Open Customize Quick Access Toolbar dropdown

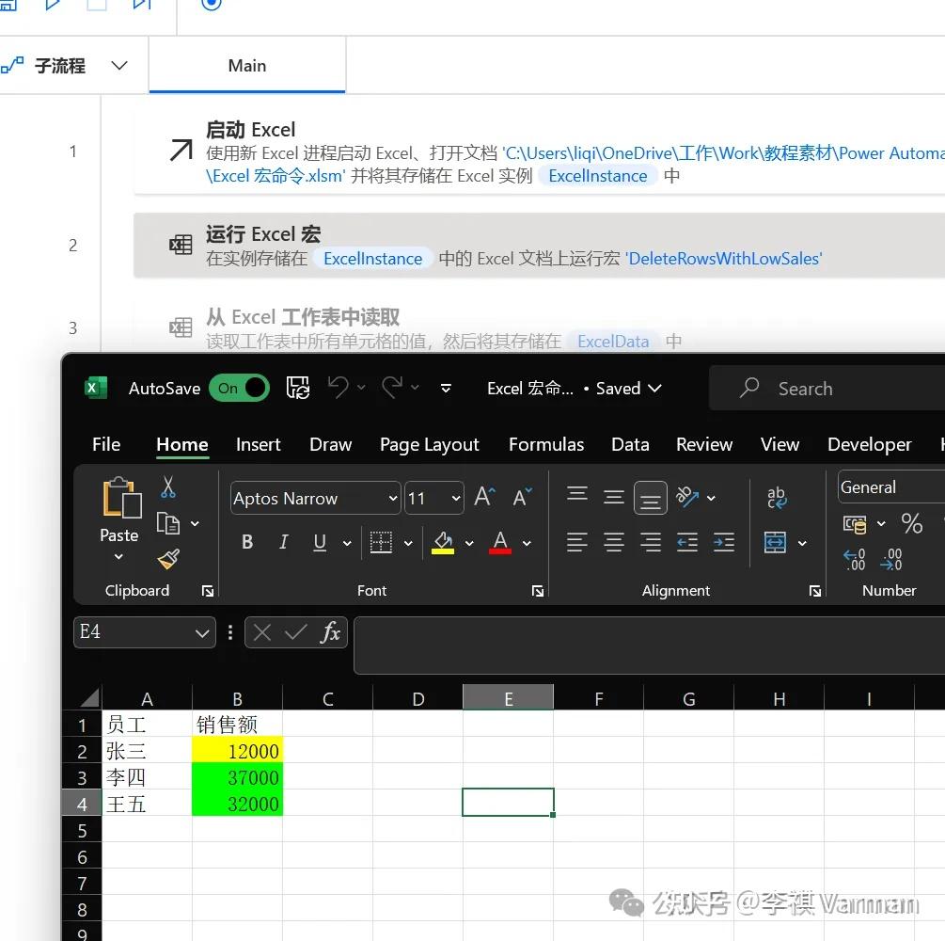pos(446,389)
